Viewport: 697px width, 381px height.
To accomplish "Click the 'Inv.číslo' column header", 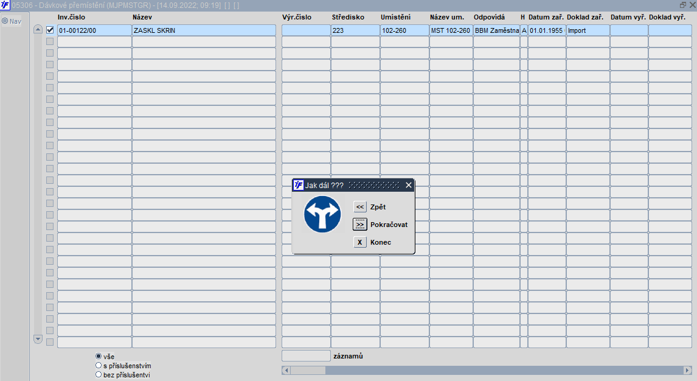I will 71,17.
